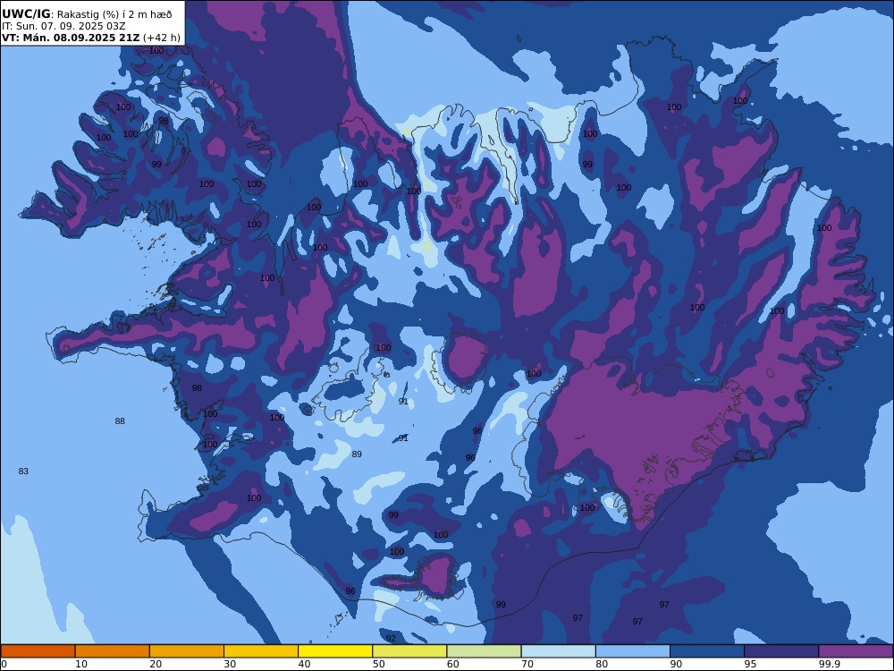Pick the amber 20–30 legend color block
The height and width of the screenshot is (671, 894).
187,651
